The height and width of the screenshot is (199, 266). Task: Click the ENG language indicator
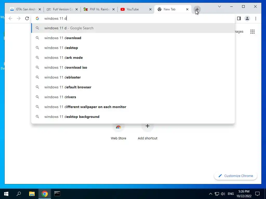231,194
